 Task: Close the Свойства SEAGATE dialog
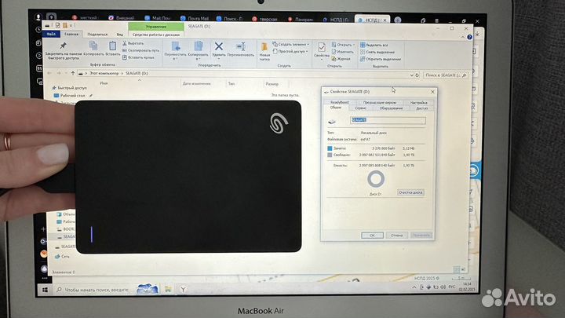432,92
